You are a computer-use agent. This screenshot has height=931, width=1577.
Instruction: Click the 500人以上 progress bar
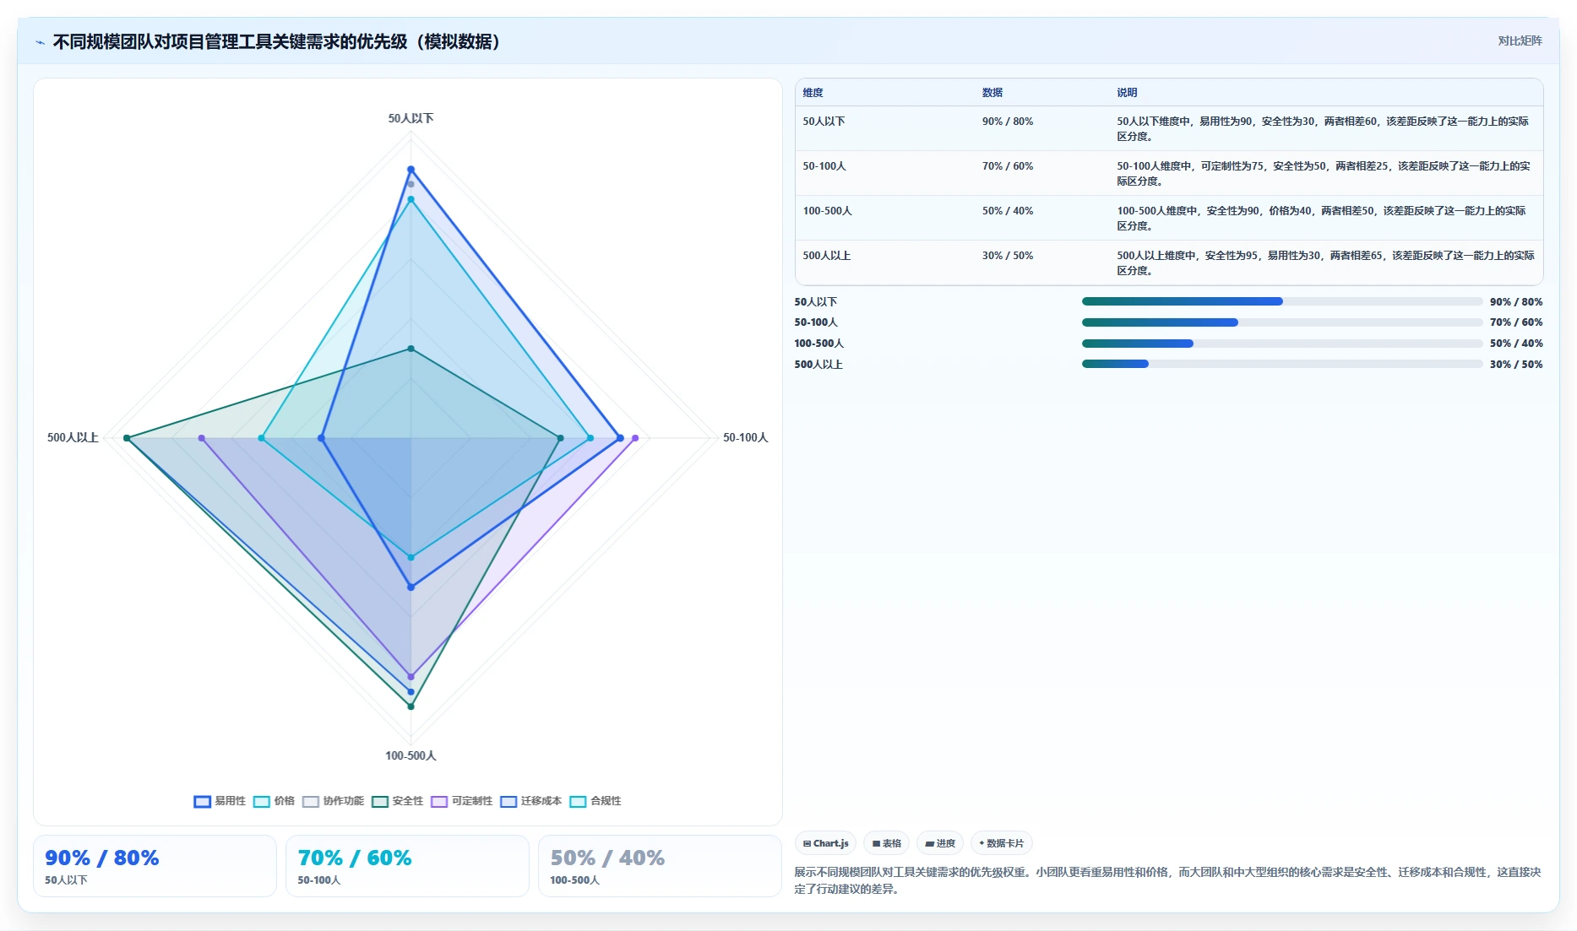(x=1282, y=364)
